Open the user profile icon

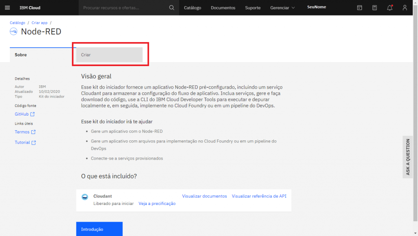coord(405,8)
